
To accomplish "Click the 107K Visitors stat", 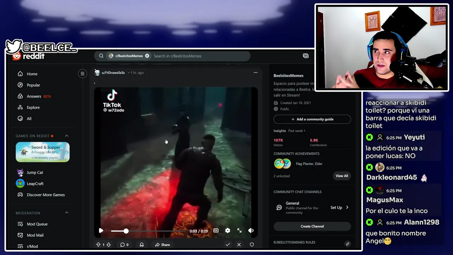I will 279,142.
